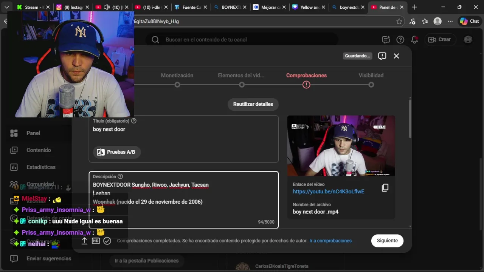Open the browser three-dot menu
The width and height of the screenshot is (484, 272).
point(450,22)
